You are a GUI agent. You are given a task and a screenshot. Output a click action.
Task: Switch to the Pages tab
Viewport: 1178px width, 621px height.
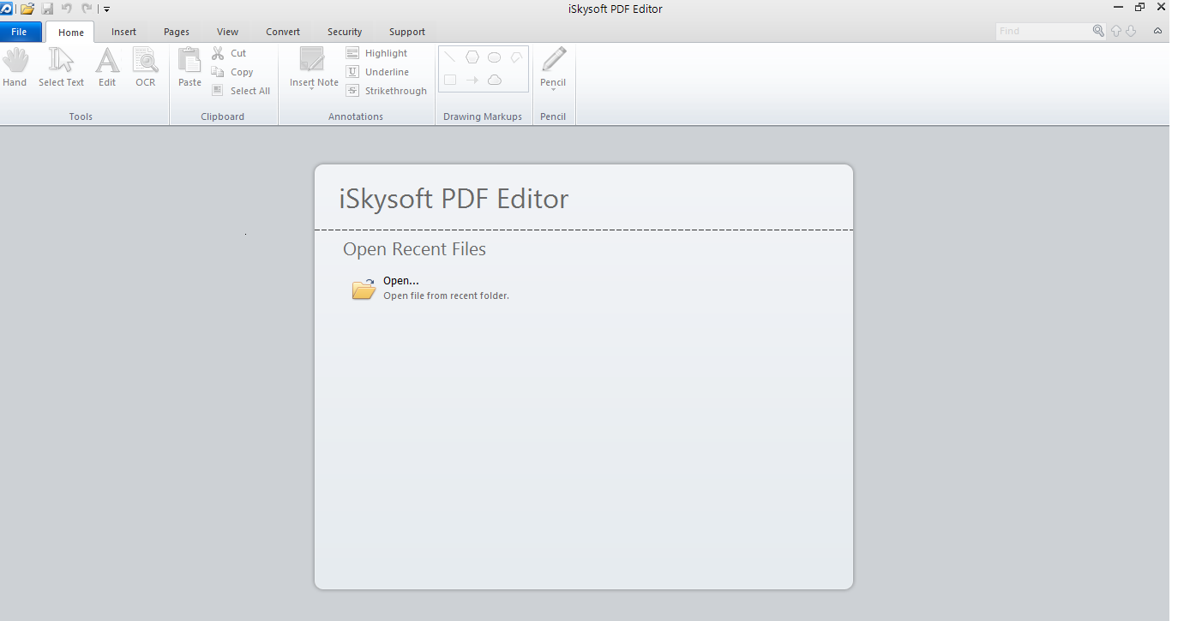(177, 32)
